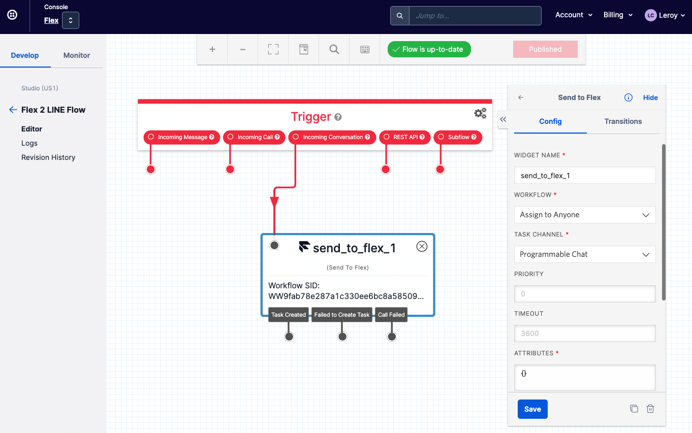Image resolution: width=692 pixels, height=433 pixels.
Task: Switch to the Monitor tab
Action: pyautogui.click(x=77, y=55)
